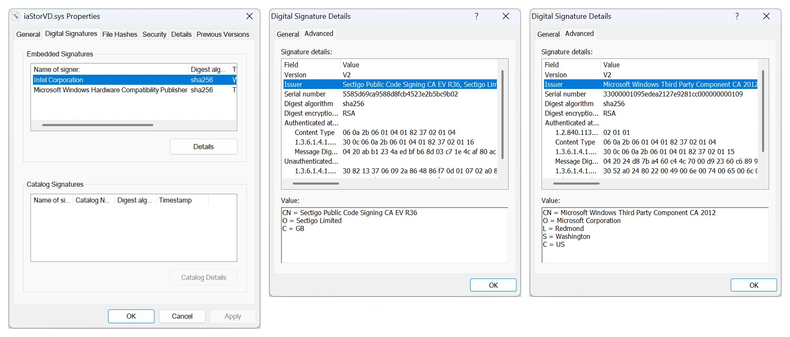790x337 pixels.
Task: Open the General tab in the Microsoft details window
Action: [x=548, y=34]
